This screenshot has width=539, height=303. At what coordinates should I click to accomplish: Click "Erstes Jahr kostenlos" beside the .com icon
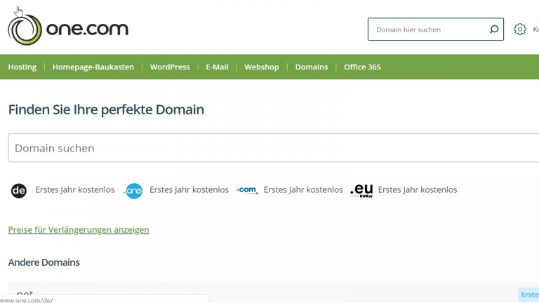click(x=303, y=190)
